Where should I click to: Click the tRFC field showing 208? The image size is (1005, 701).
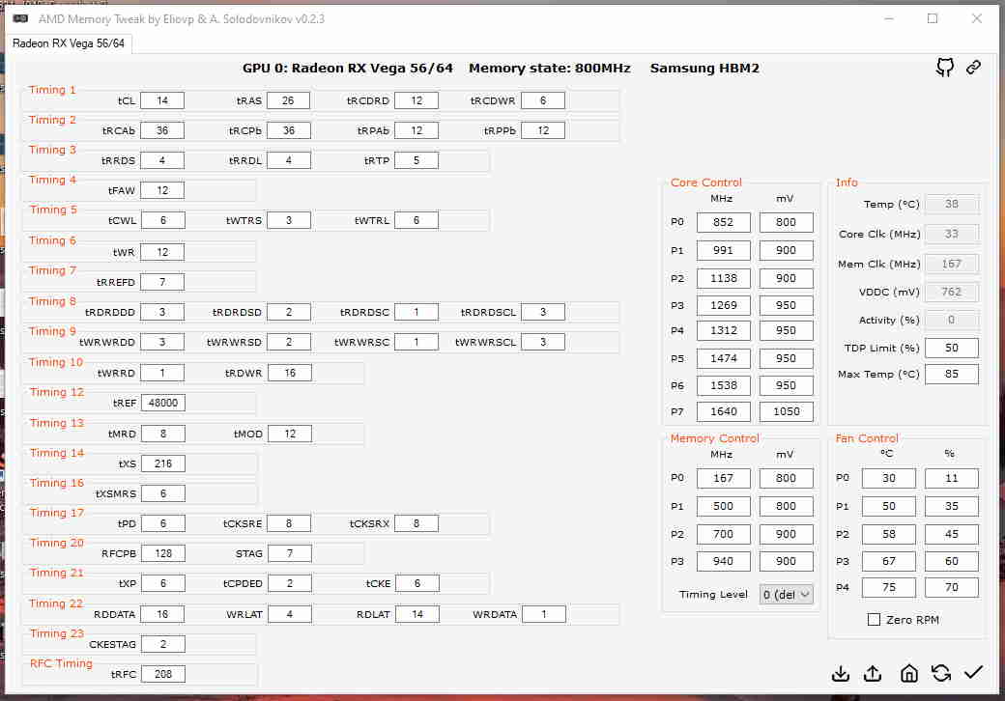162,674
